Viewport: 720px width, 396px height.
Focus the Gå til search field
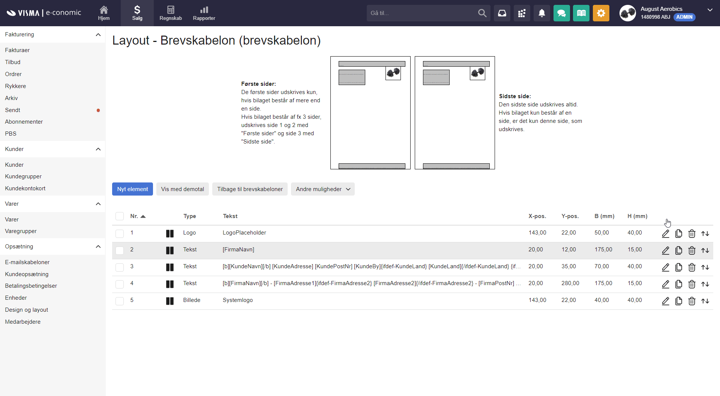422,13
